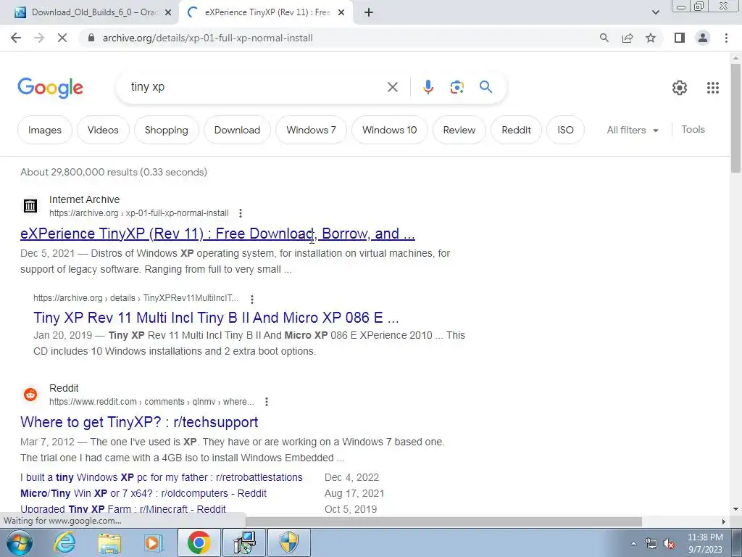
Task: Open Google quick settings gear
Action: (x=680, y=88)
